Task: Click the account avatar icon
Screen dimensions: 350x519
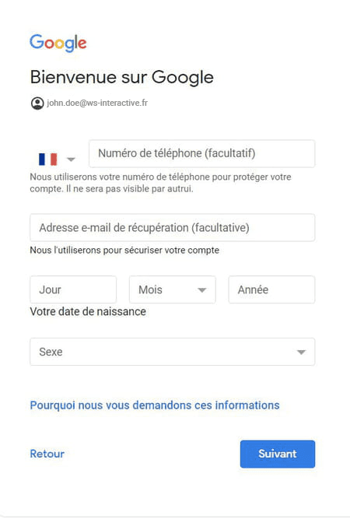Action: coord(37,103)
